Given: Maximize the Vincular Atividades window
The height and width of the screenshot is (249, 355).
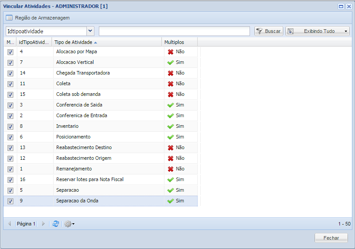Looking at the screenshot, I should [341, 6].
